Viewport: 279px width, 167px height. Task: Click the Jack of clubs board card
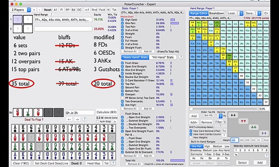coord(28,113)
